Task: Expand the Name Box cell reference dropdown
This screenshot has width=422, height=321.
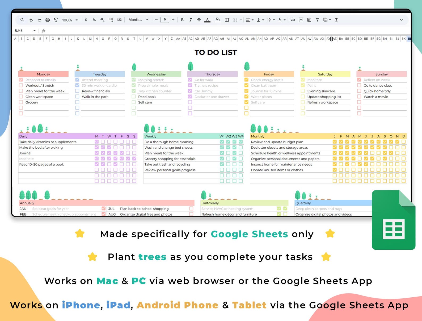Action: [34, 31]
